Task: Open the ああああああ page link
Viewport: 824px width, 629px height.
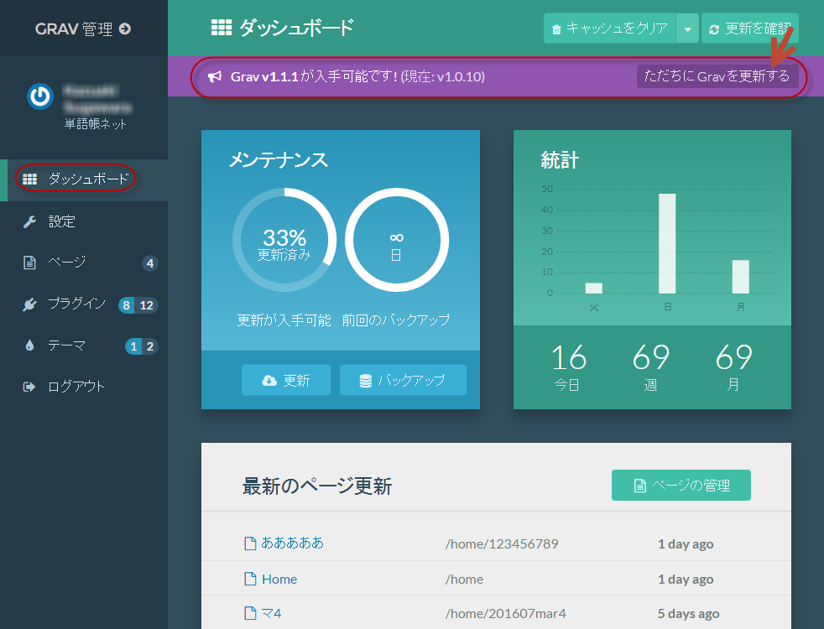Action: click(292, 543)
